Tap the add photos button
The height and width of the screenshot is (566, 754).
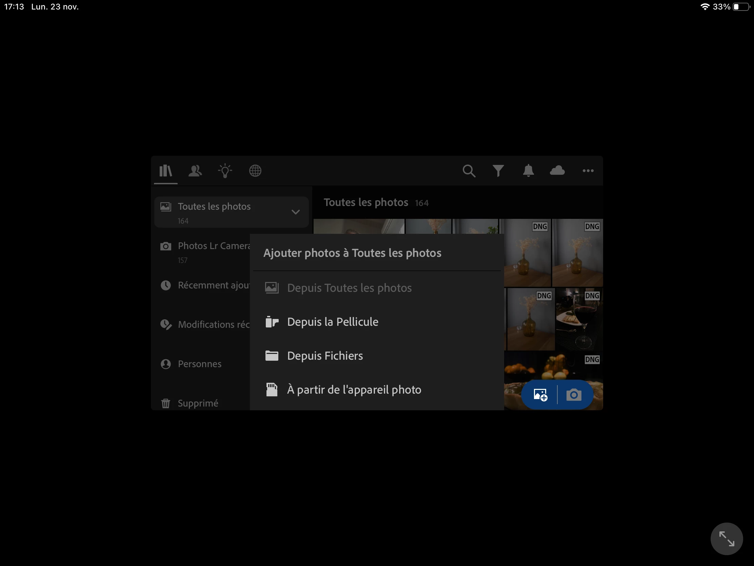pos(540,395)
